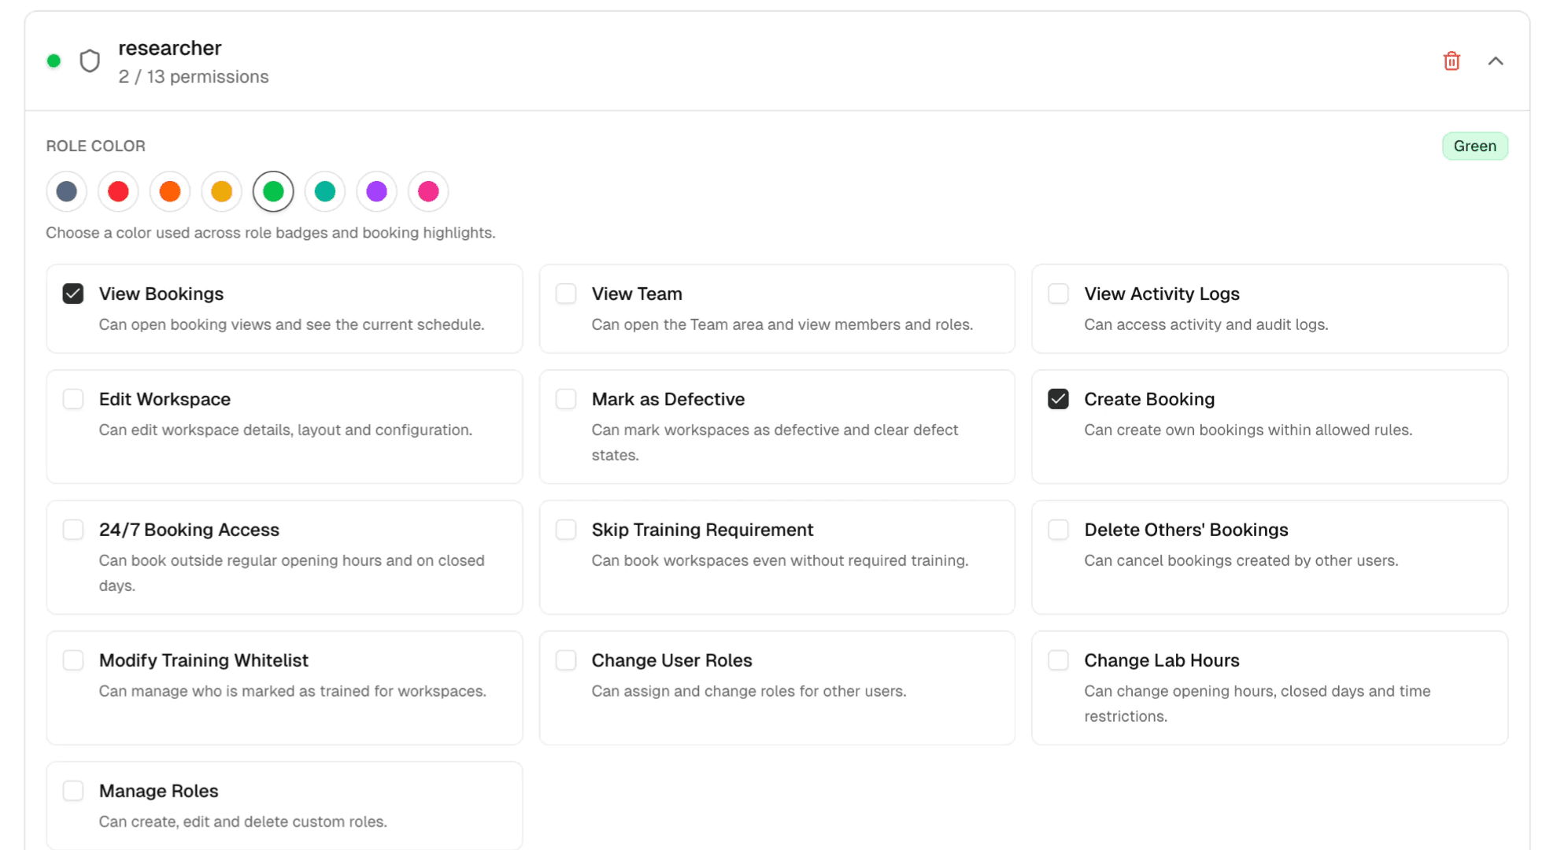Click the Change Lab Hours permission card

coord(1269,687)
